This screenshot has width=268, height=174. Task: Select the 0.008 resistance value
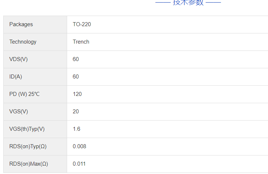point(79,146)
